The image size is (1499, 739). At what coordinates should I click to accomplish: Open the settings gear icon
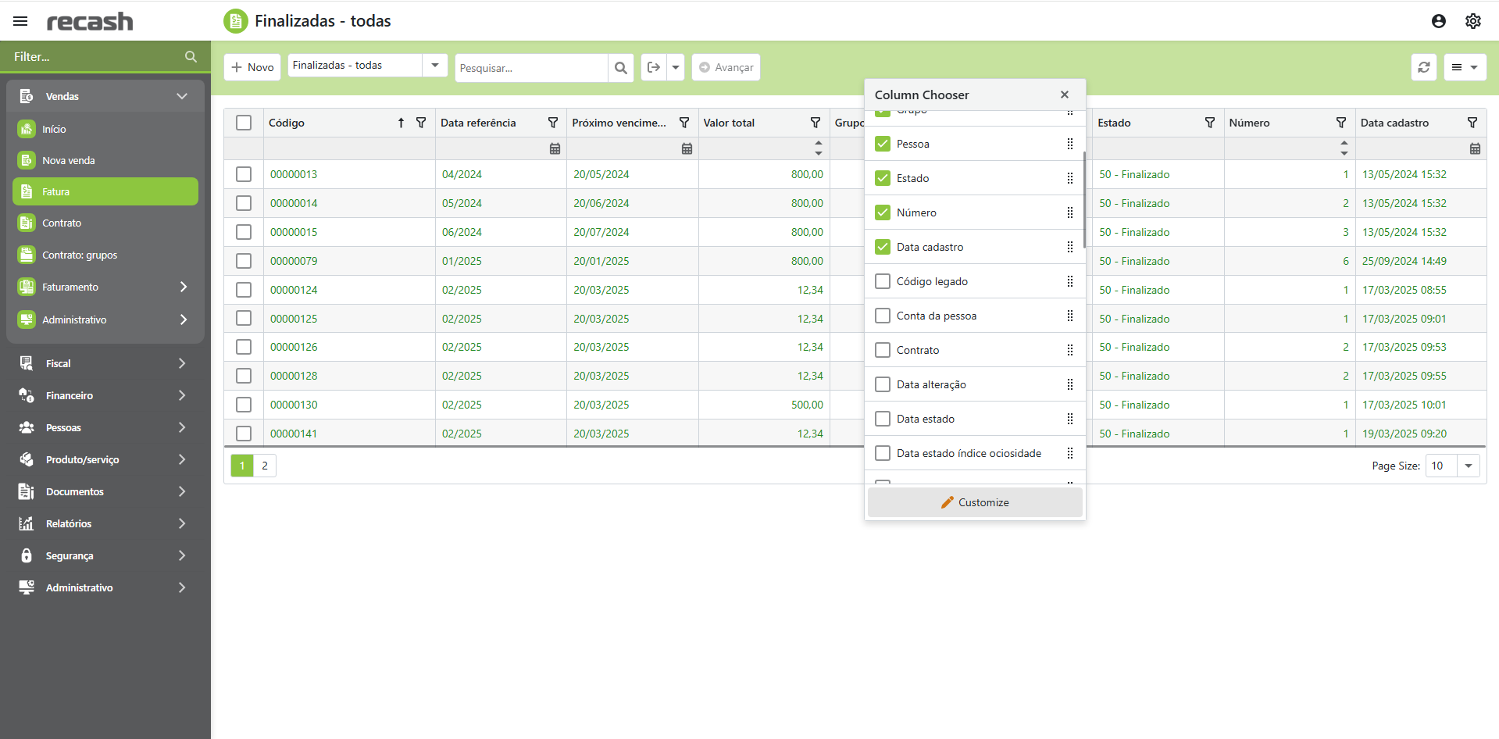(x=1472, y=21)
